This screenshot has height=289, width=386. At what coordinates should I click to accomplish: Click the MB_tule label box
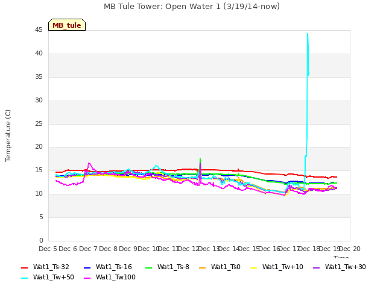click(x=67, y=25)
